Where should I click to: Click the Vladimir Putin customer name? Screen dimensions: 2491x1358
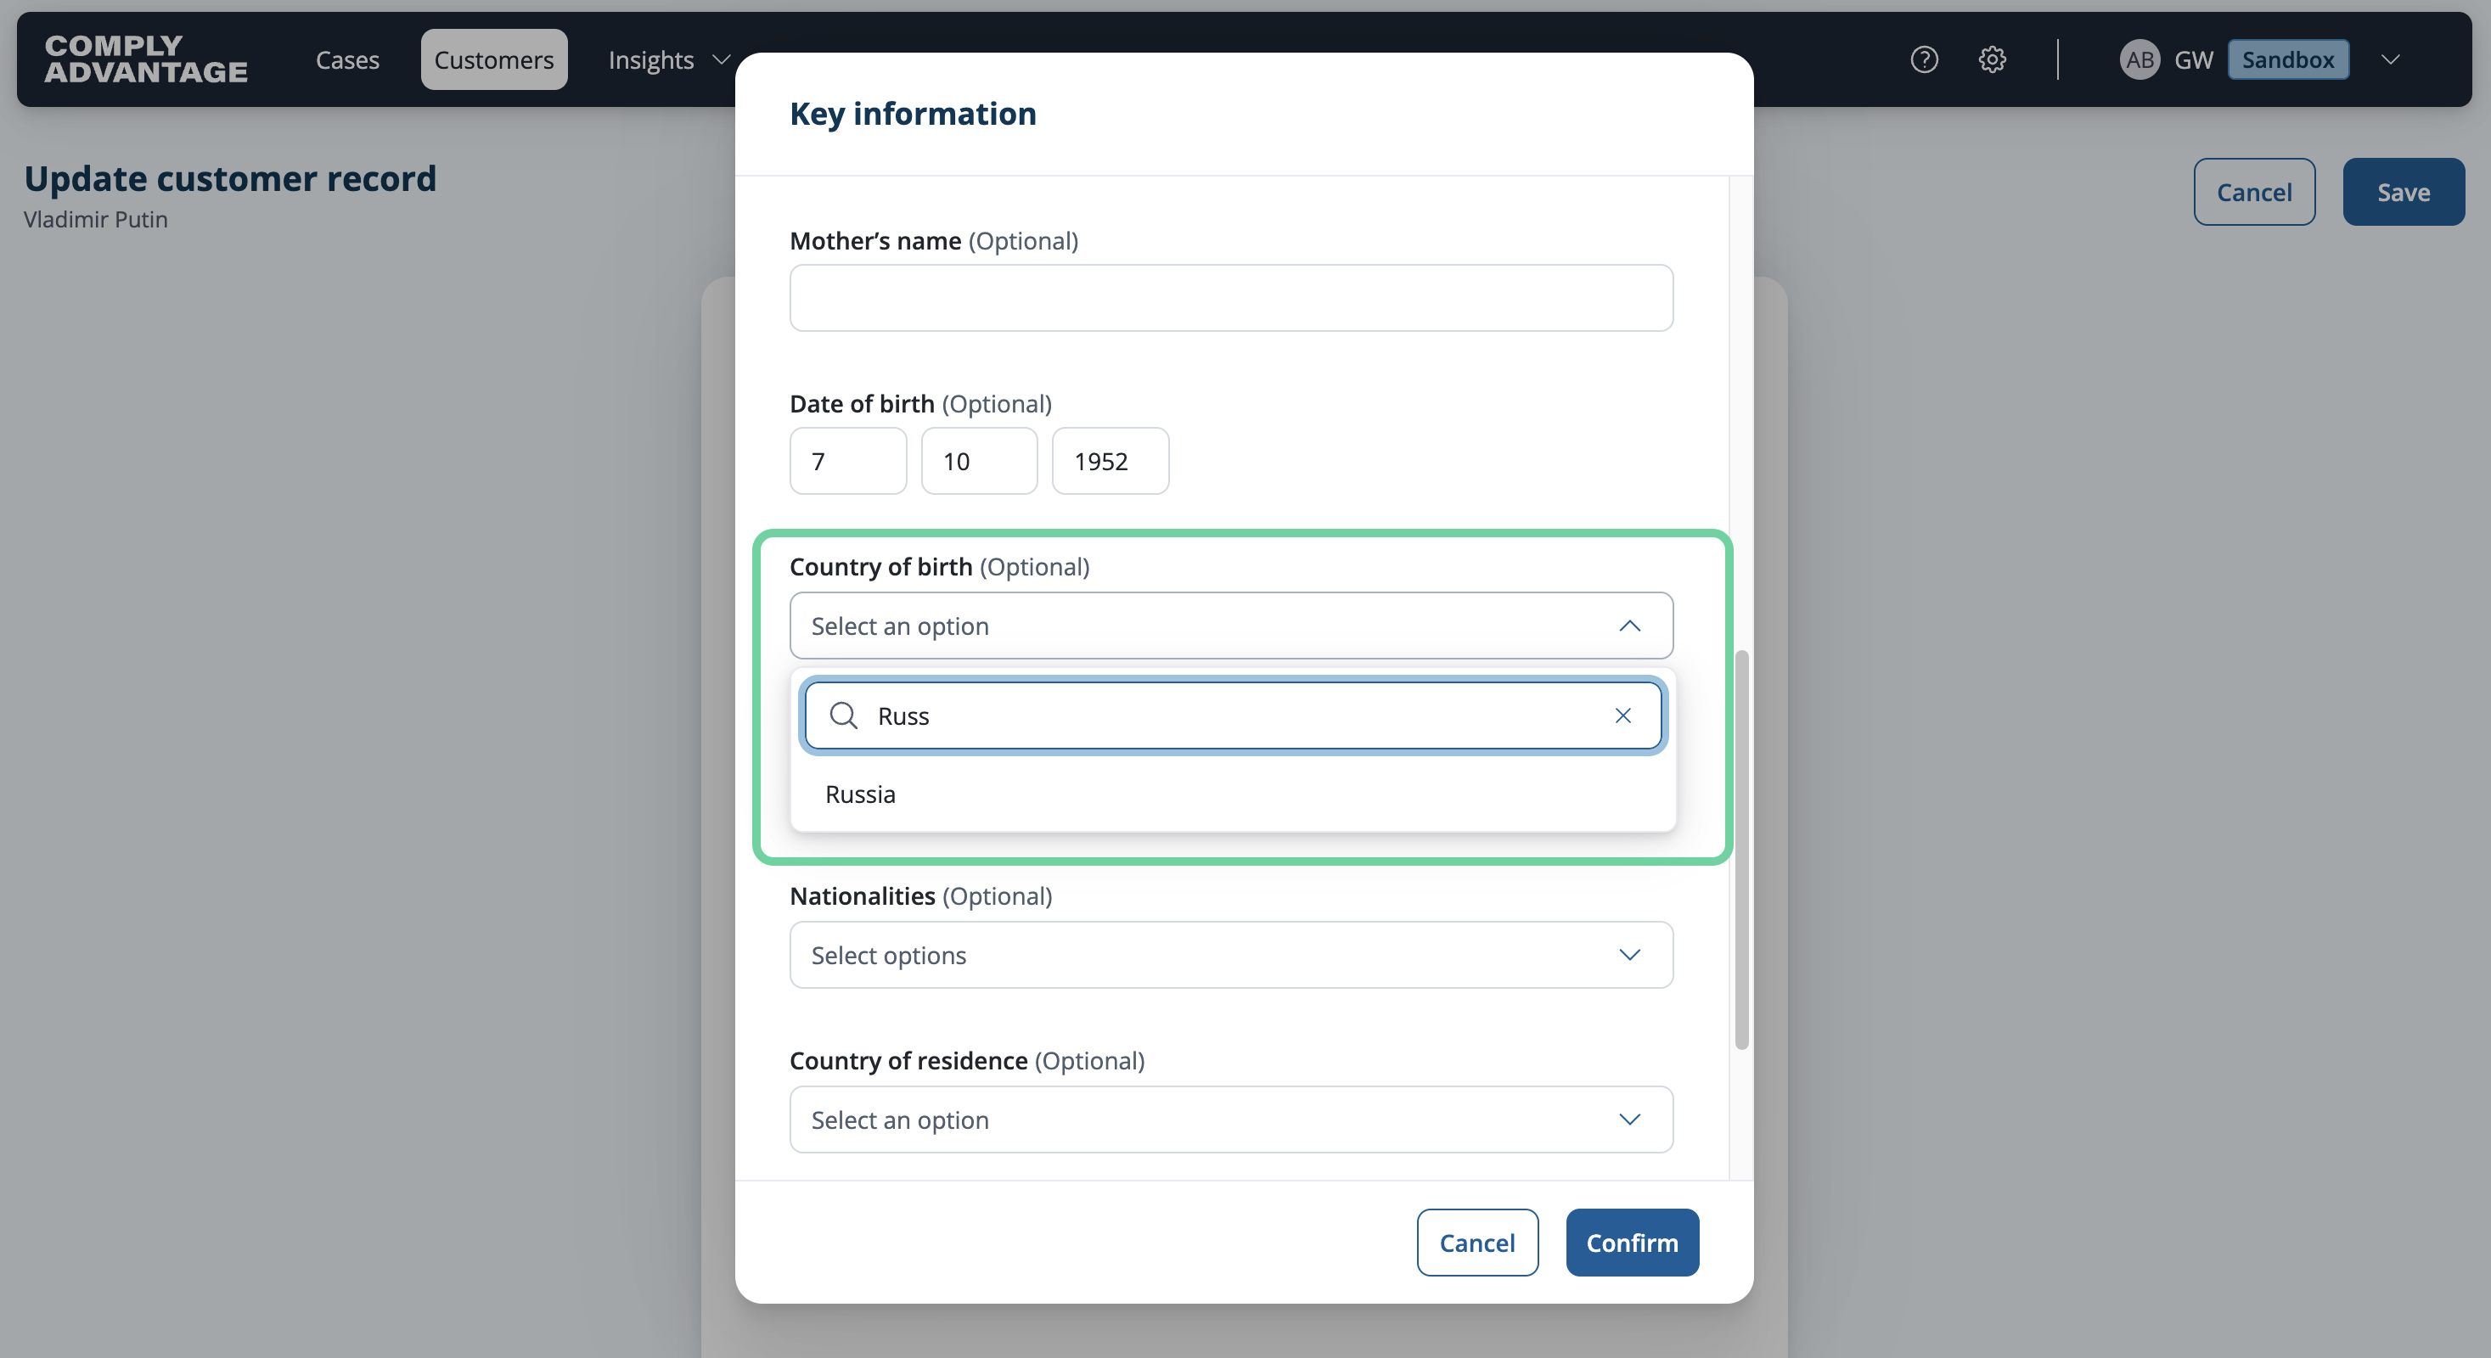tap(96, 220)
